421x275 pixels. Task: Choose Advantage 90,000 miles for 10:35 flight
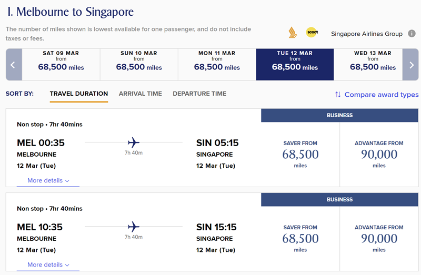coord(379,239)
